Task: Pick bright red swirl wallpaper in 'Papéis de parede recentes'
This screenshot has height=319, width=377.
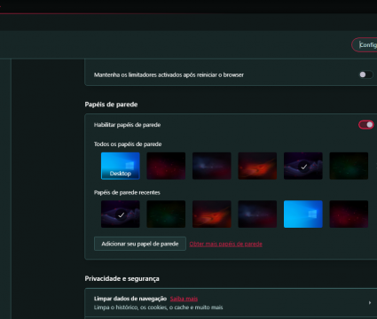Action: click(212, 214)
